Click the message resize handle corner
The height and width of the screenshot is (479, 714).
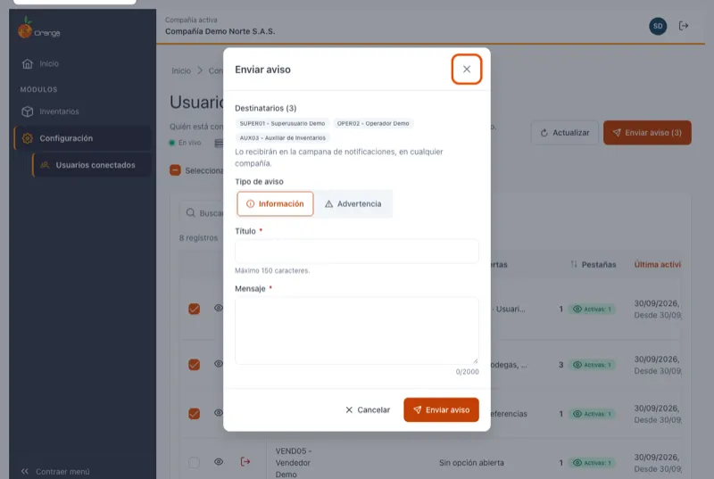tap(475, 360)
